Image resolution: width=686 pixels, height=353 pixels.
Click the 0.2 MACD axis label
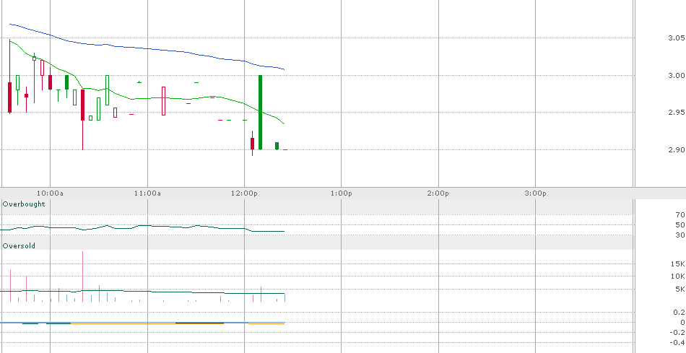tap(680, 313)
